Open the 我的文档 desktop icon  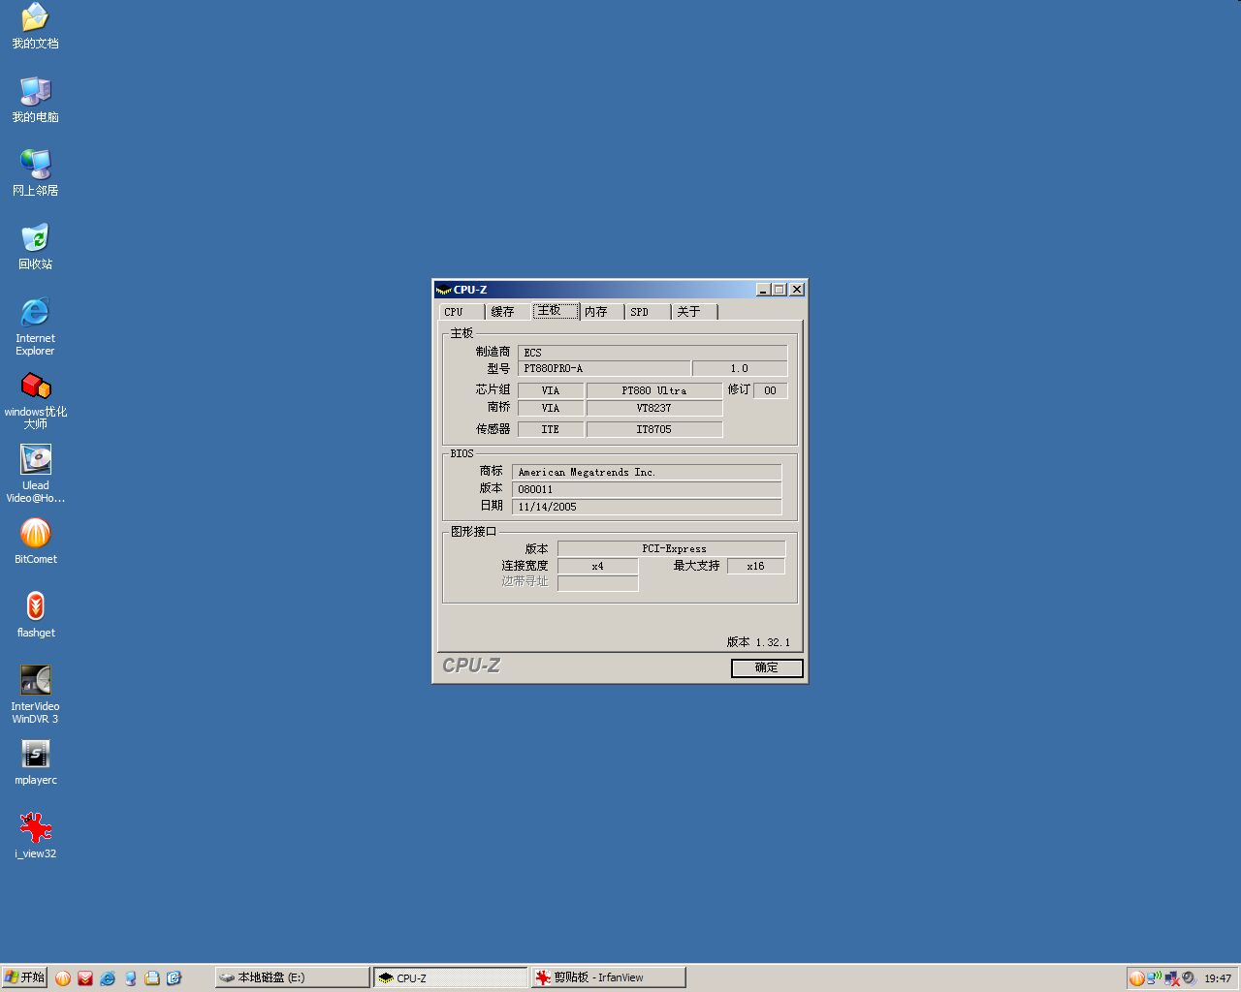[x=35, y=26]
